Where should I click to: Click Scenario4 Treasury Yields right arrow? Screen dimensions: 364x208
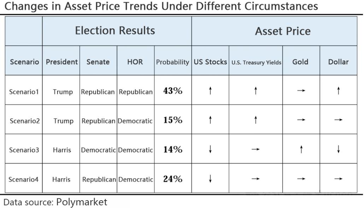coord(256,179)
